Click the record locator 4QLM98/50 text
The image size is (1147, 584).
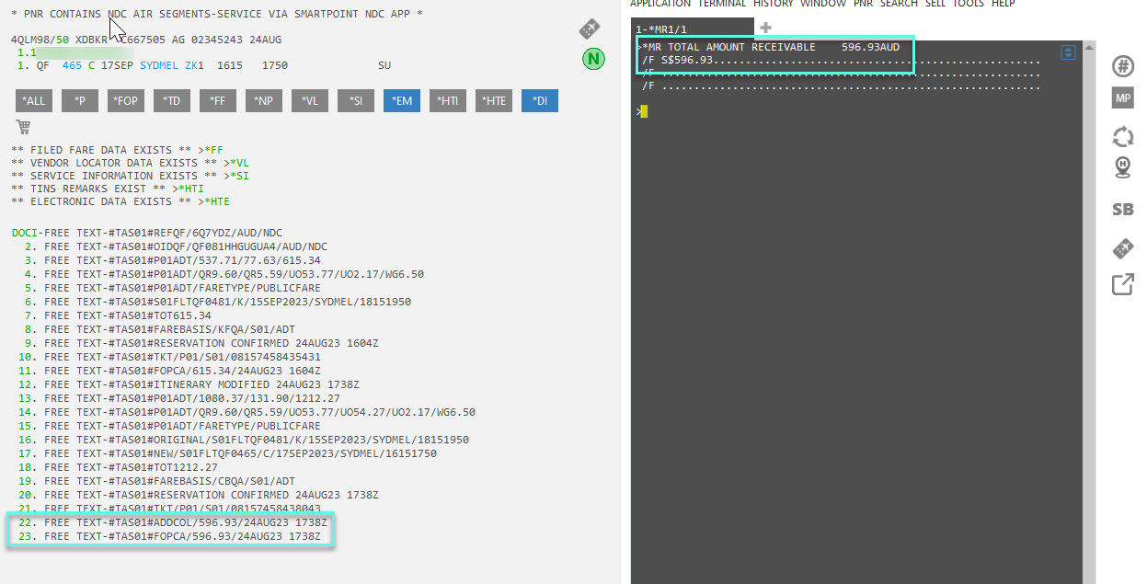pos(40,40)
